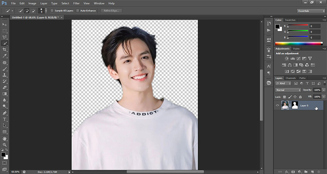The image size is (327, 174).
Task: Open the Filter menu
Action: point(76,3)
